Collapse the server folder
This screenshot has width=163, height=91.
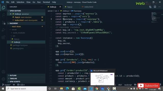(x=14, y=30)
